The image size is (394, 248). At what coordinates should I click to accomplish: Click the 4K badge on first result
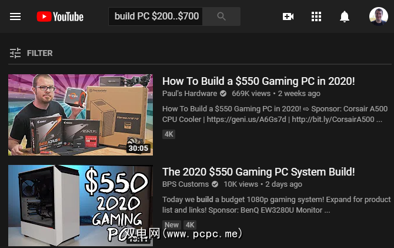pyautogui.click(x=169, y=134)
